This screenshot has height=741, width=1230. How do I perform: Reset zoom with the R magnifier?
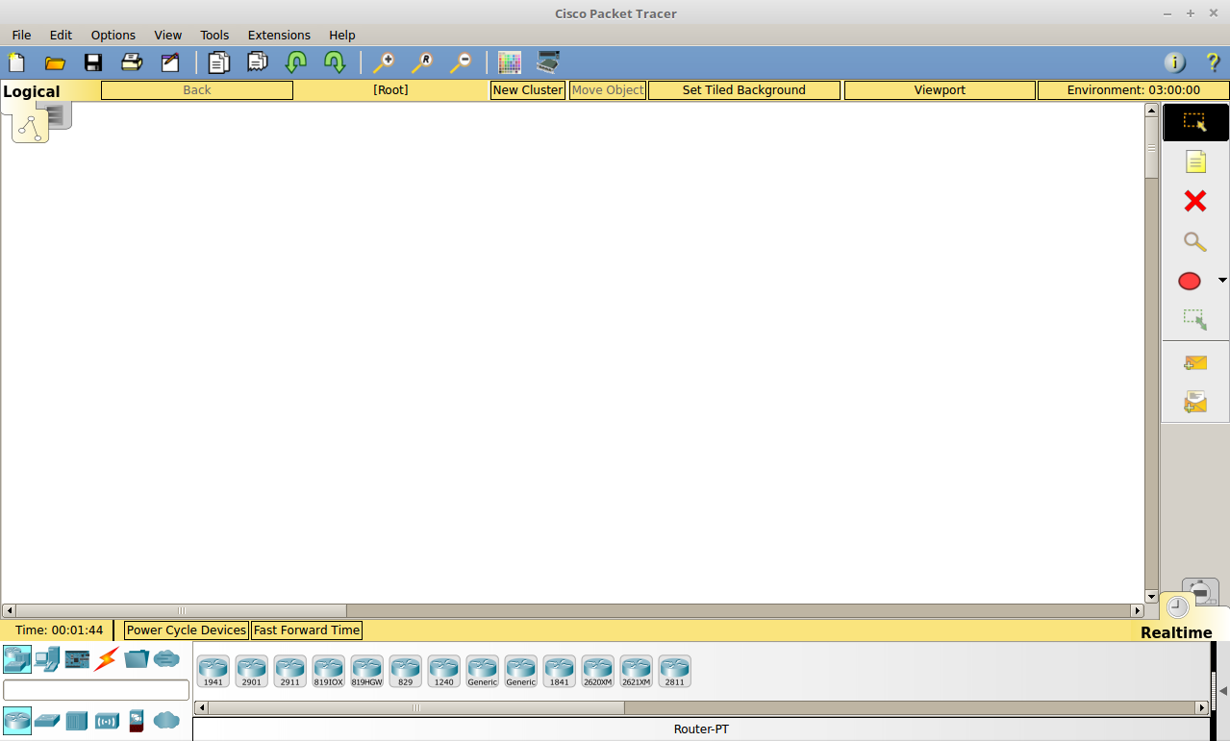(422, 63)
